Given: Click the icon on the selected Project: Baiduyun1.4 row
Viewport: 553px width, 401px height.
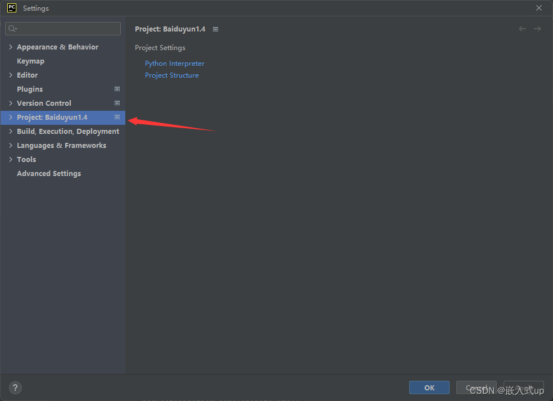Looking at the screenshot, I should tap(117, 117).
